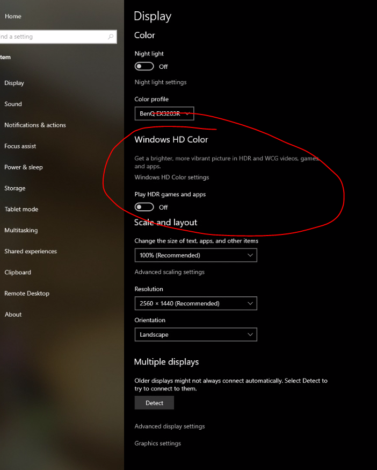Enable Play HDR games and apps switch
This screenshot has width=377, height=470.
pyautogui.click(x=144, y=207)
